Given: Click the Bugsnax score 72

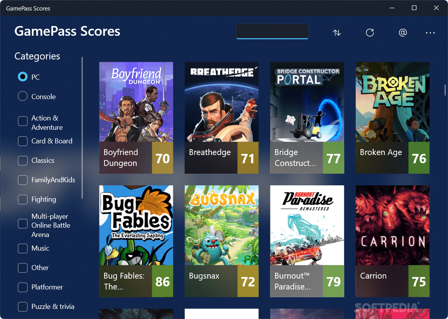Looking at the screenshot, I should click(248, 281).
